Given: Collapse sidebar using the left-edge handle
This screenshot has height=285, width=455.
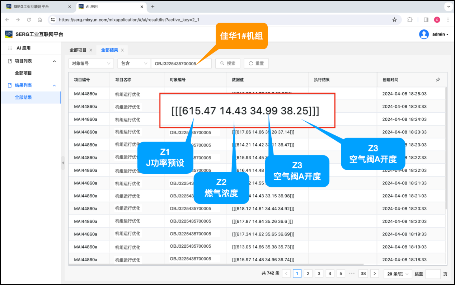Looking at the screenshot, I should coord(63,163).
